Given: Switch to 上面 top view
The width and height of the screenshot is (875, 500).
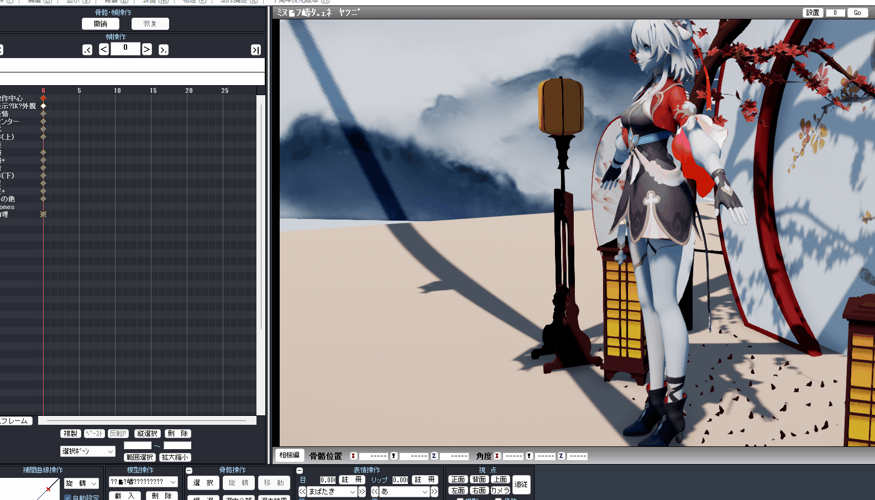Looking at the screenshot, I should [500, 480].
